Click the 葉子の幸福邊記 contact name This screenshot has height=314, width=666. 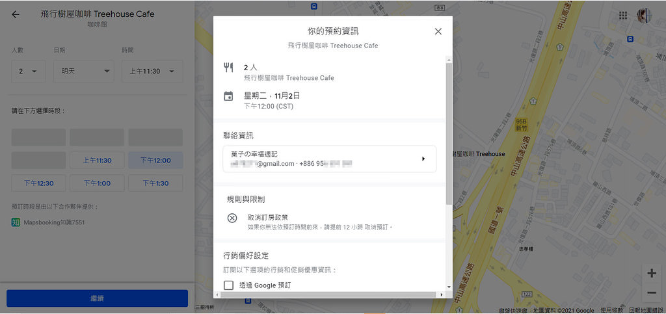(x=254, y=154)
